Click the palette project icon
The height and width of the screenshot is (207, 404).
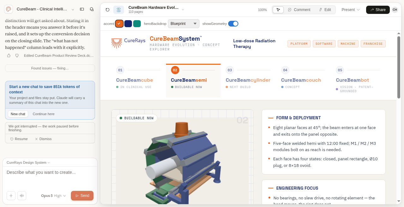tap(9, 9)
